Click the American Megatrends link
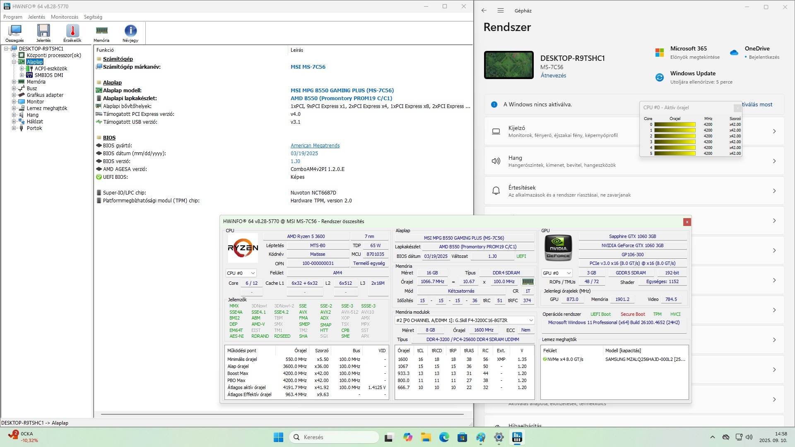The height and width of the screenshot is (447, 795). [x=315, y=146]
